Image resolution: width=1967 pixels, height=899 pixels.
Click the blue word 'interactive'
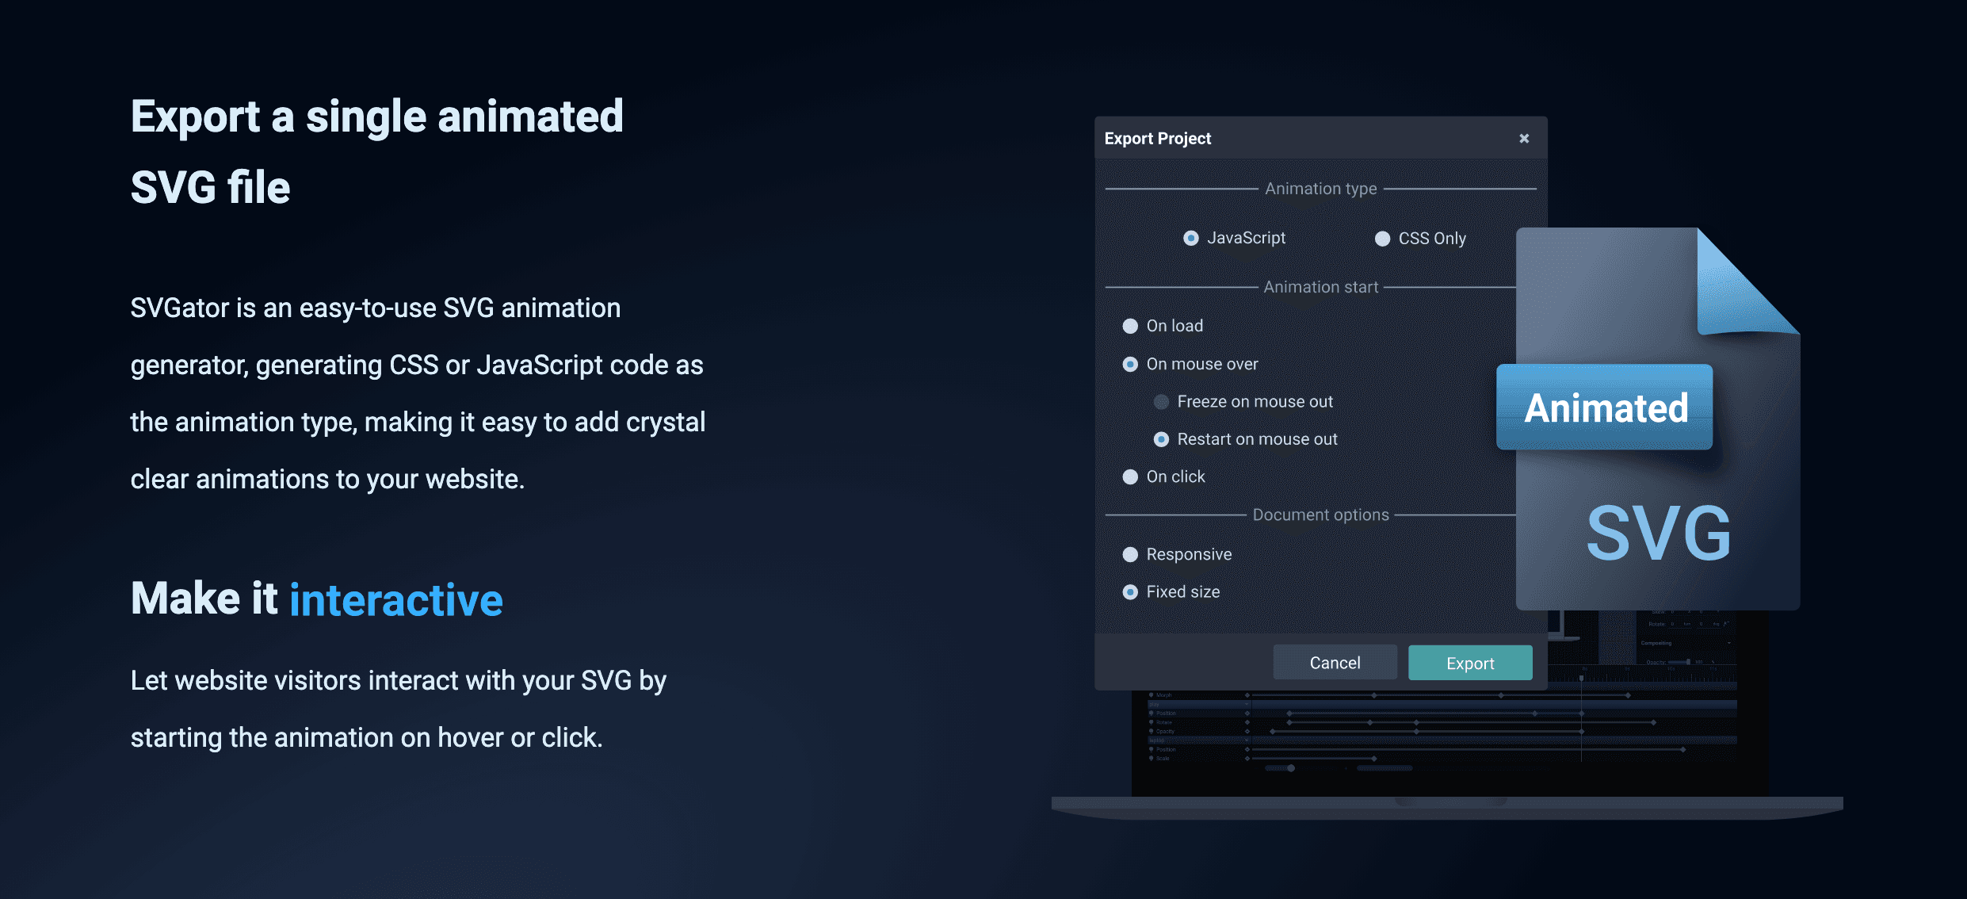[x=396, y=599]
